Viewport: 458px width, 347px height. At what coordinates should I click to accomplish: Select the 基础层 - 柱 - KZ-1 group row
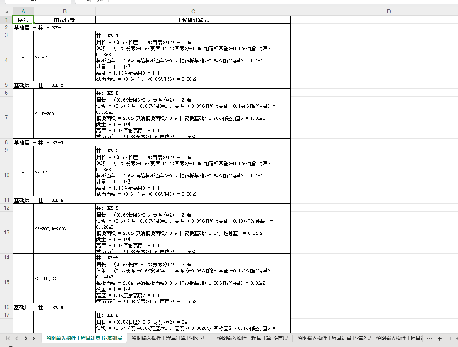151,28
